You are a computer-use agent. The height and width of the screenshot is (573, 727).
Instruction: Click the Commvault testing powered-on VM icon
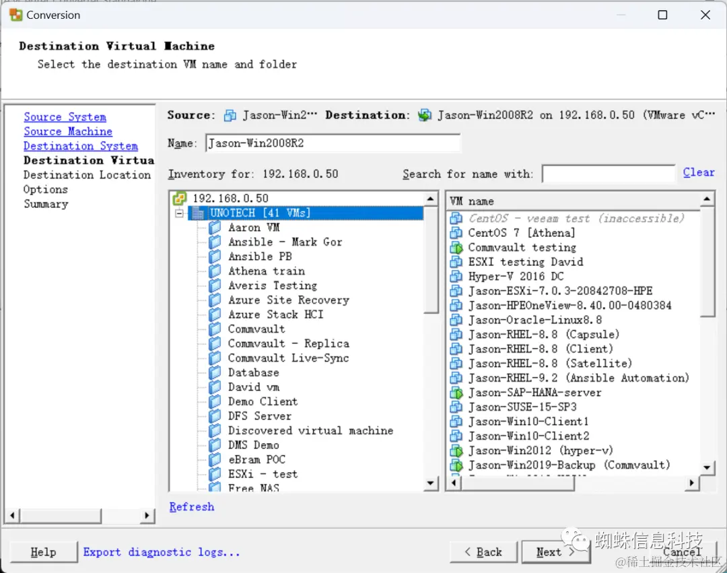point(456,248)
